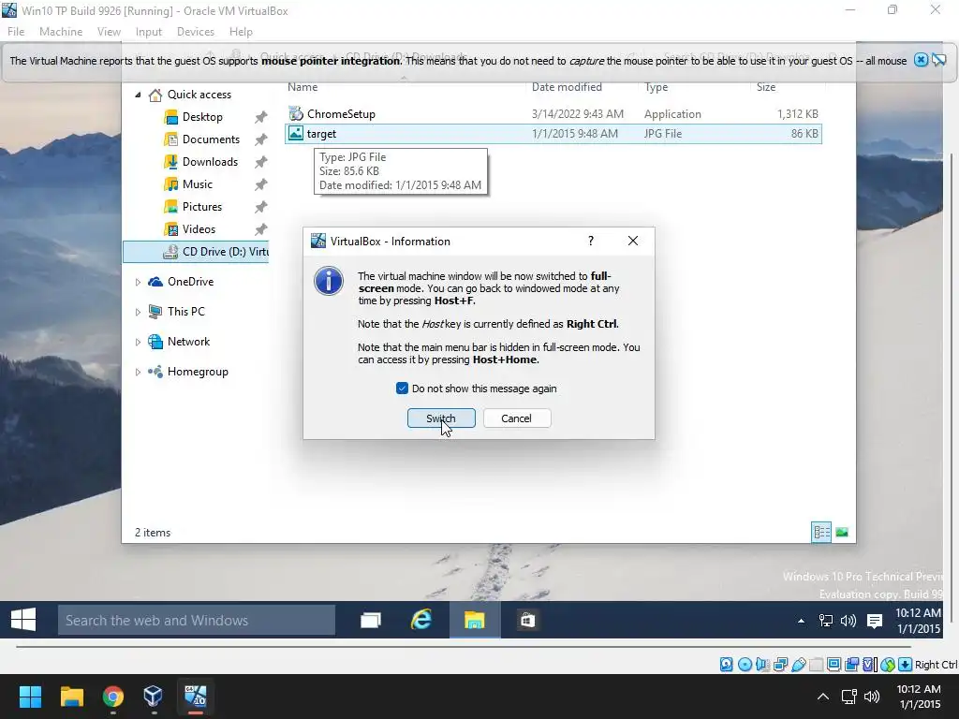Click the 'Search the web and Windows' box
Screen dimensions: 959x719
click(197, 621)
